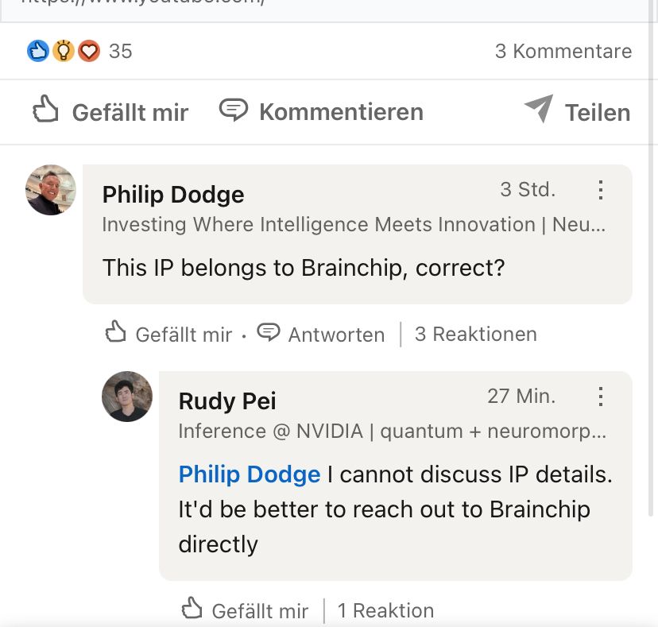Click the blue Philip Dodge mention
The width and height of the screenshot is (658, 627).
tap(249, 474)
